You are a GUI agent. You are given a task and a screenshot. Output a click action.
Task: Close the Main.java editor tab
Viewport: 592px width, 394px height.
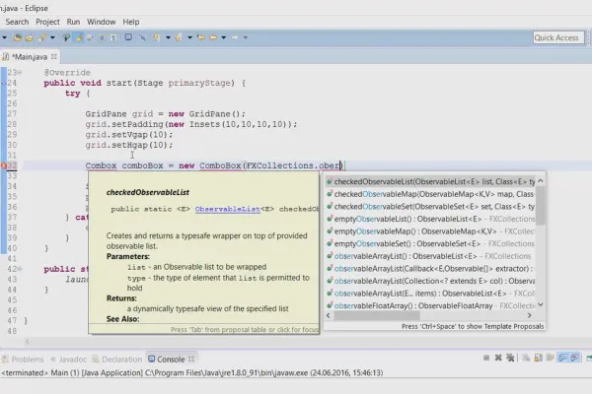pyautogui.click(x=54, y=56)
